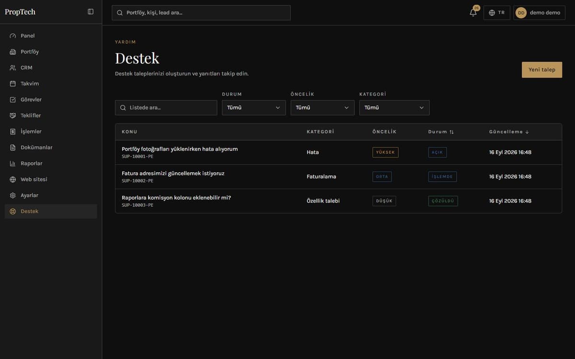The image size is (575, 359).
Task: Open the Kategori filter dropdown
Action: pos(394,108)
